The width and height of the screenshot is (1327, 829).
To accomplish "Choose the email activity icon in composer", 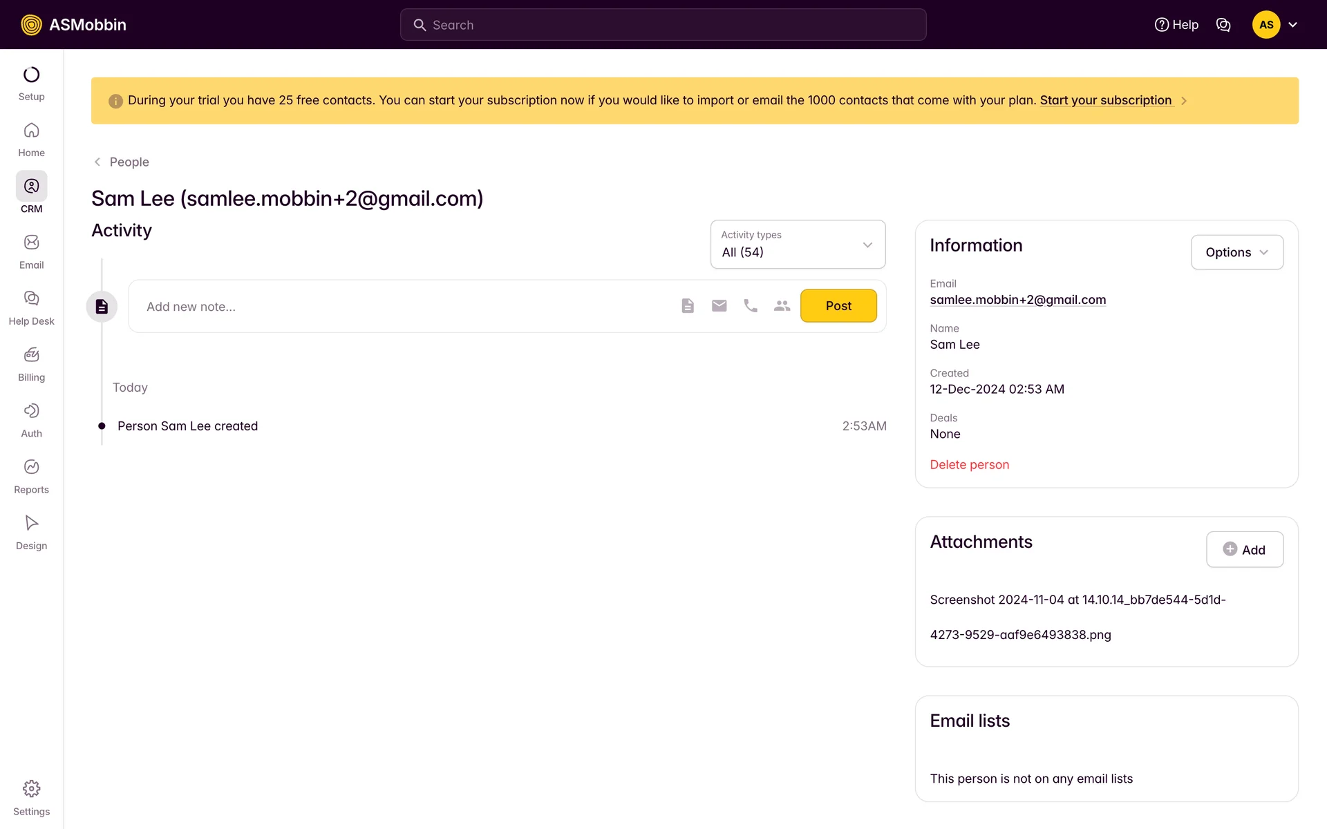I will (x=719, y=306).
